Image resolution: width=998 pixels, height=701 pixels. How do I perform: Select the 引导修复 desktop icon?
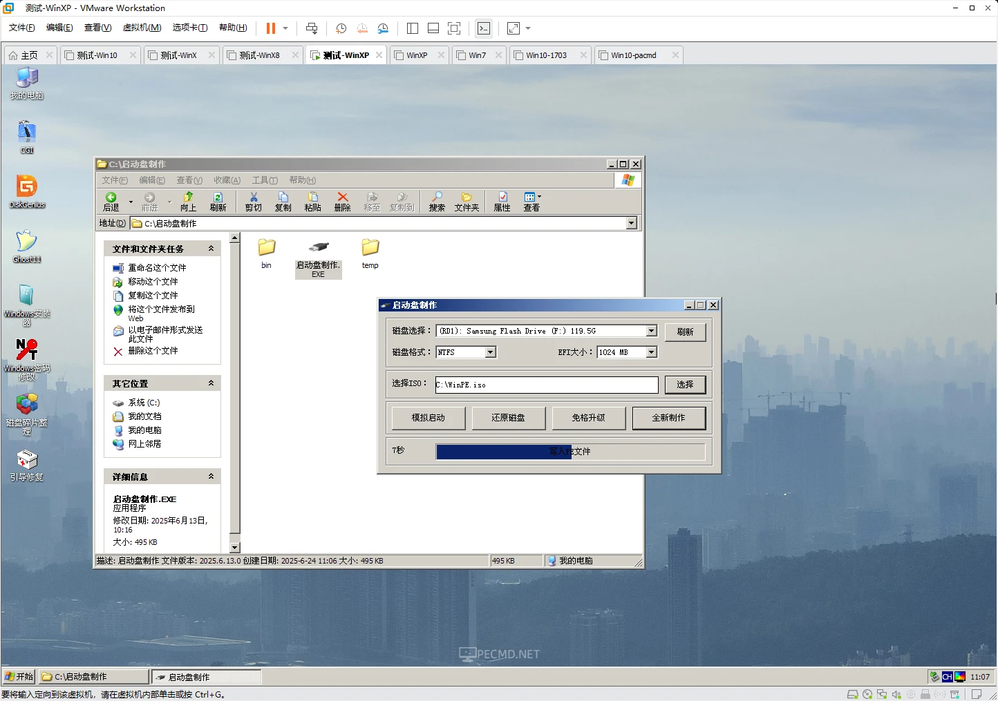click(27, 465)
